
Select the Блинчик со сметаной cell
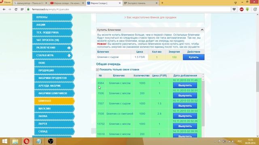(x=120, y=114)
